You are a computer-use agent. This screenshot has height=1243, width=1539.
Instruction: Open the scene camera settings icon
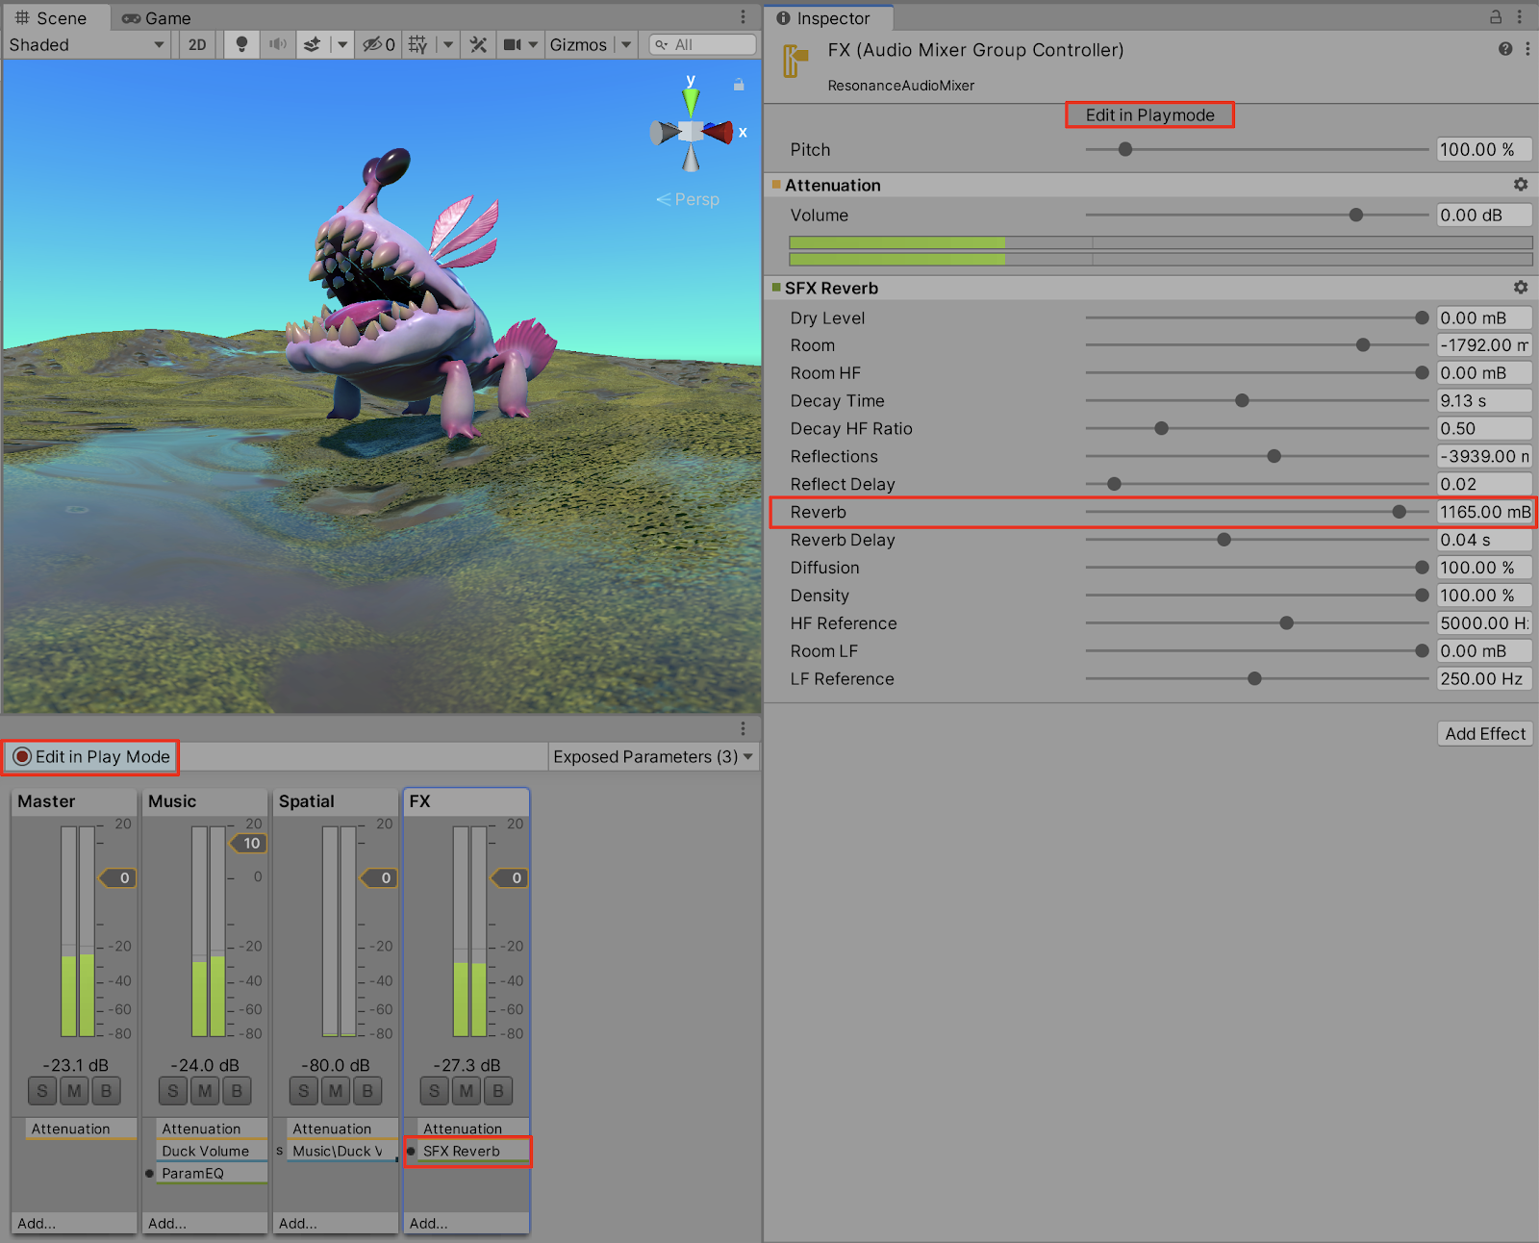click(513, 44)
